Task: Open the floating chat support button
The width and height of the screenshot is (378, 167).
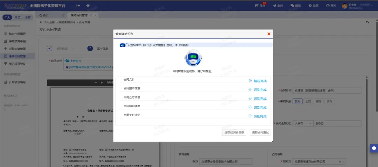Action: tap(374, 148)
